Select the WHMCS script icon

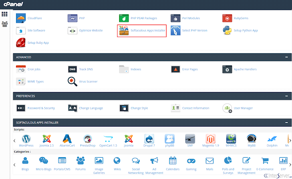point(231,139)
